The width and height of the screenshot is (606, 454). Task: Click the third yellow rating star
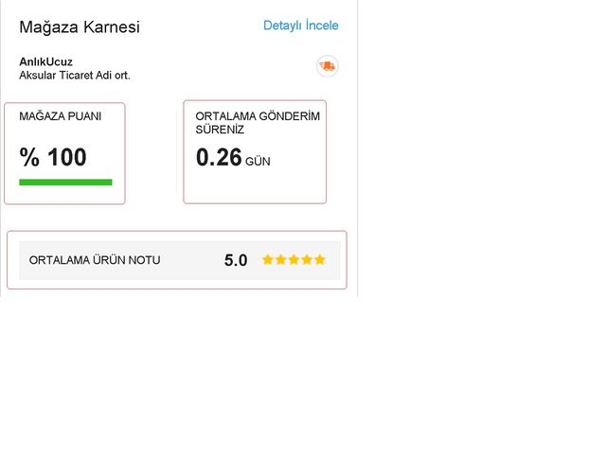point(294,259)
